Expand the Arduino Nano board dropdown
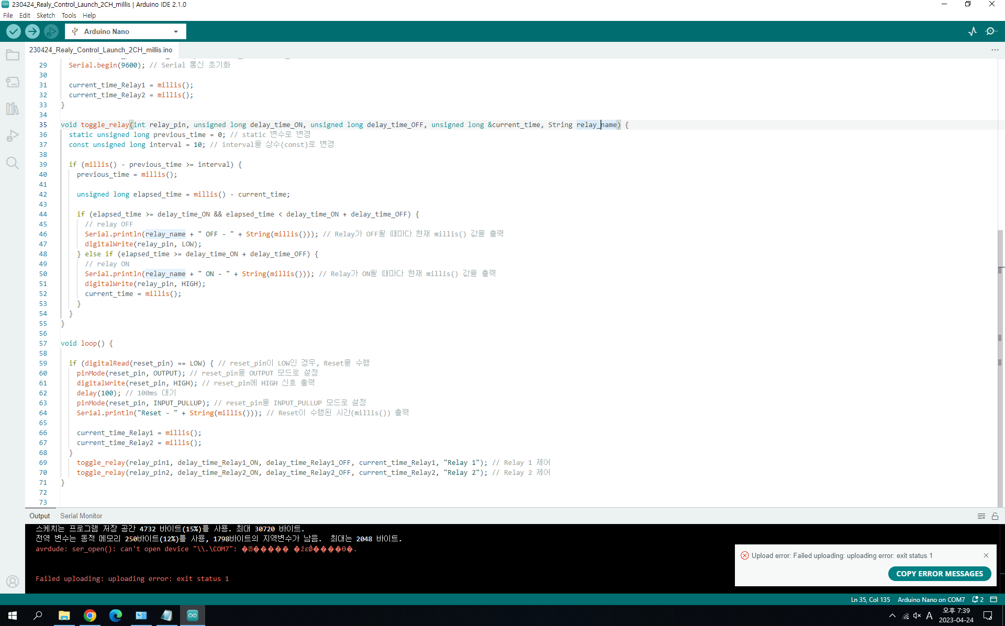The image size is (1005, 626). point(175,31)
